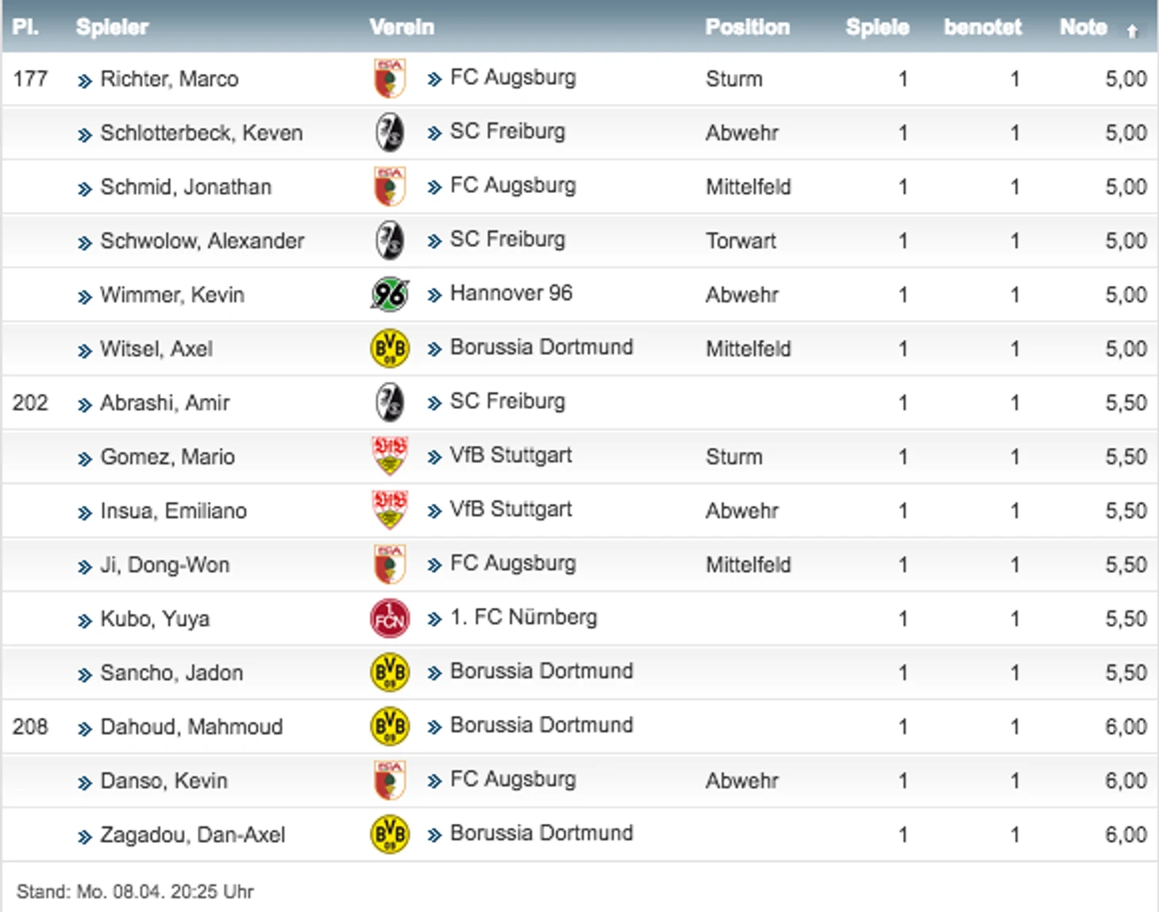Open the Insua, Emiliano player link
1159x912 pixels.
(173, 511)
